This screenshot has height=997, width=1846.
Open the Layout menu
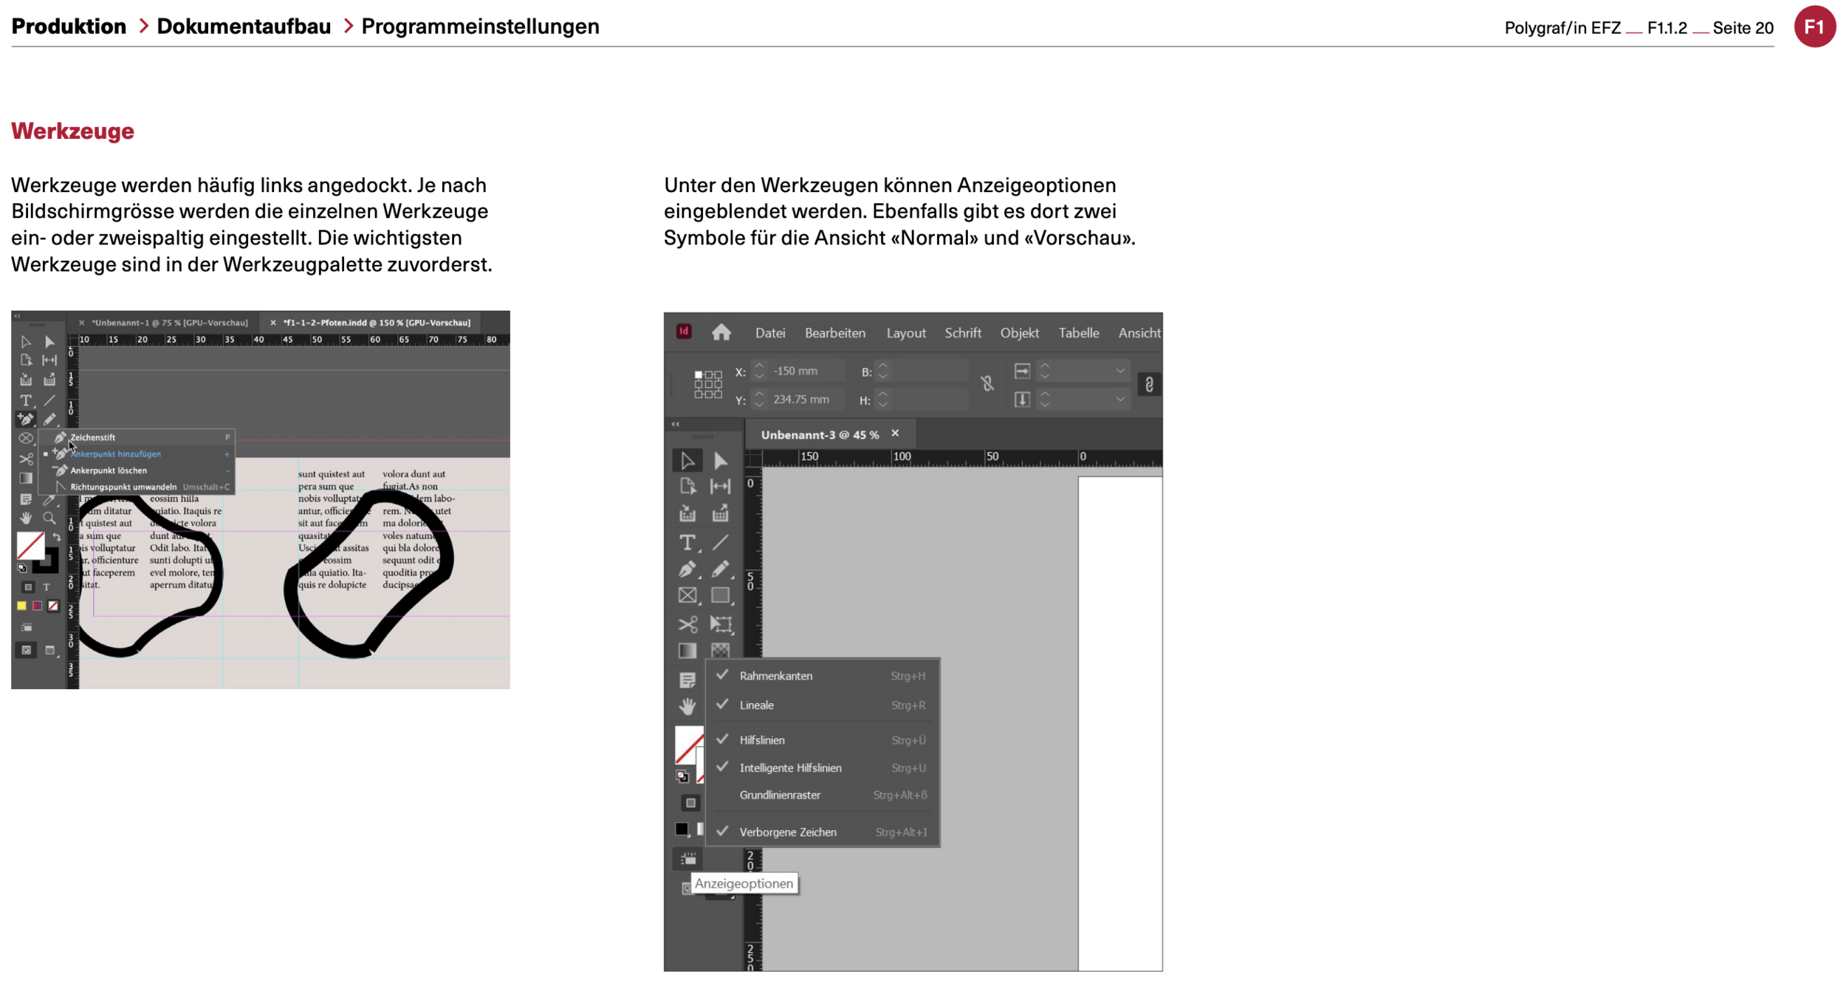click(905, 333)
